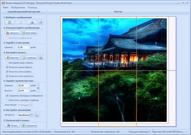
Task: Click the scanner image source icon
Action: [32, 22]
